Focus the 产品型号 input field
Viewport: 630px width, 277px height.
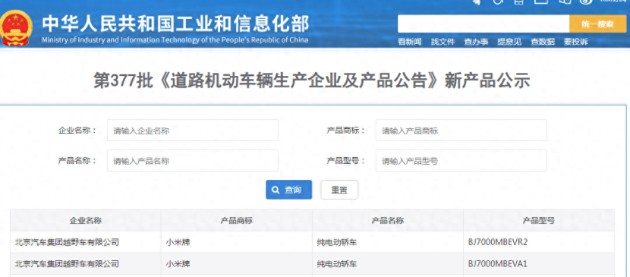tap(461, 161)
